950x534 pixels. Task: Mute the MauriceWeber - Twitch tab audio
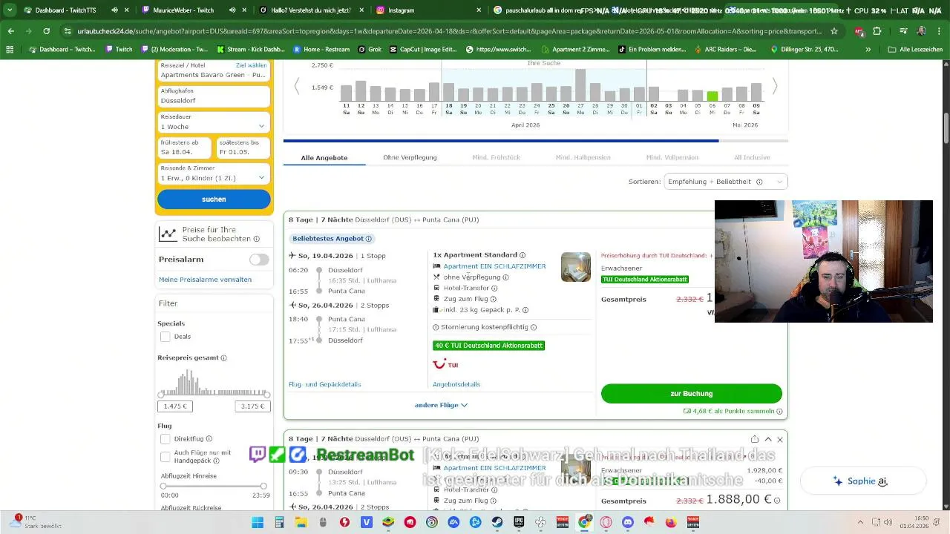232,10
